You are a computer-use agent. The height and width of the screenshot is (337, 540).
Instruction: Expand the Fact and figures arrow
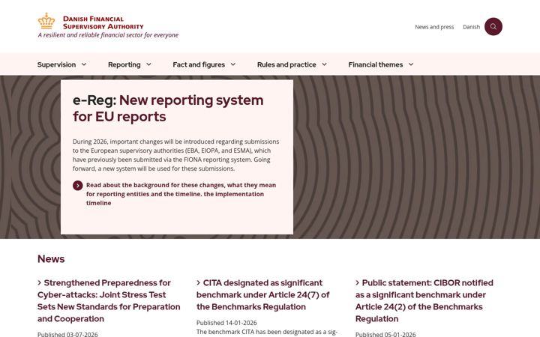pyautogui.click(x=233, y=64)
